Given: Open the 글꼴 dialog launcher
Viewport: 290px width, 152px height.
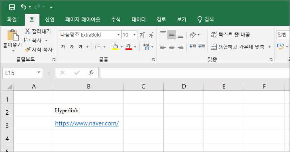Looking at the screenshot, I should 153,60.
